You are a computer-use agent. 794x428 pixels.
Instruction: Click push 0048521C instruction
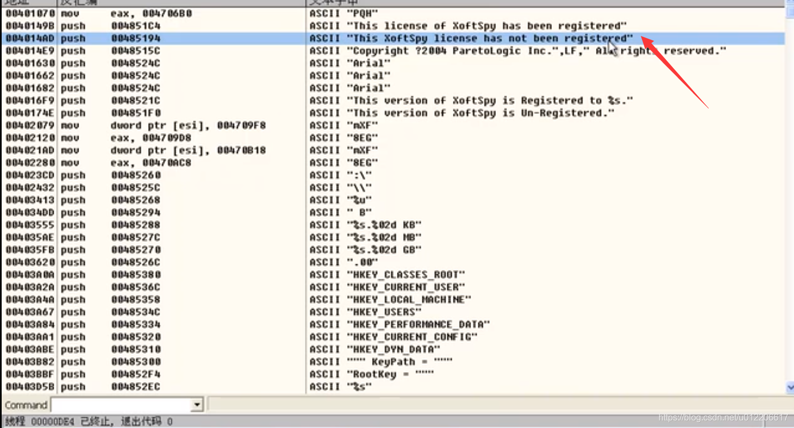tap(111, 101)
